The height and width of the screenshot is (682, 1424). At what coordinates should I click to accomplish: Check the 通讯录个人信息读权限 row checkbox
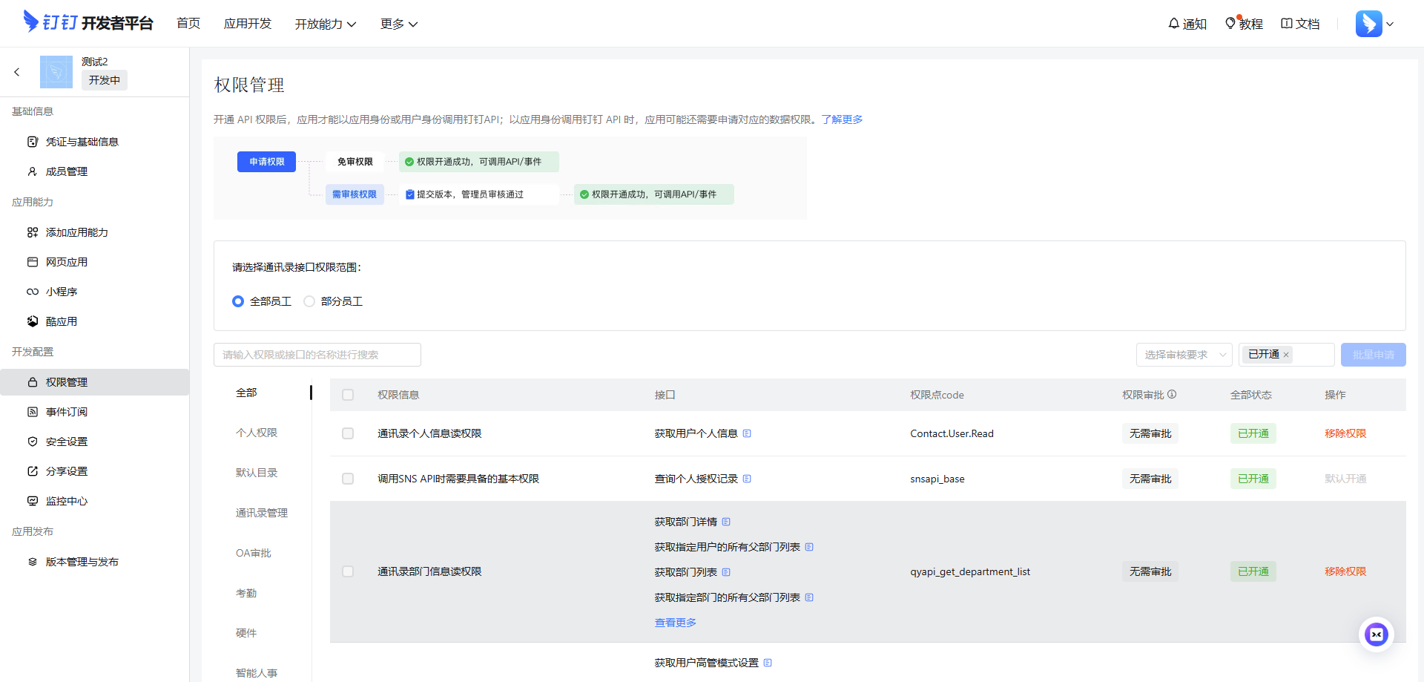(348, 433)
